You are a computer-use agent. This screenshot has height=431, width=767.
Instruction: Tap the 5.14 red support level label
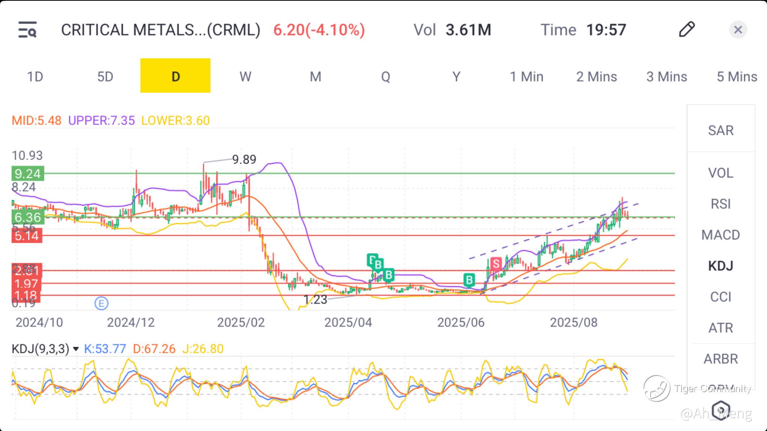click(27, 236)
